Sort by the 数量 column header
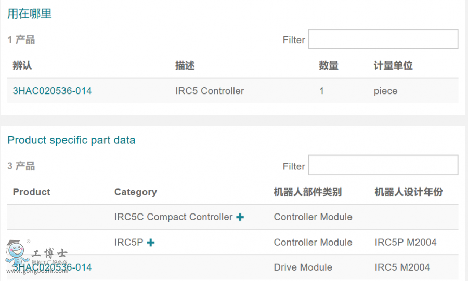 pos(328,65)
